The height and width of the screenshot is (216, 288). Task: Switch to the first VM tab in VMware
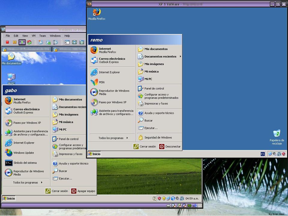(x=26, y=49)
